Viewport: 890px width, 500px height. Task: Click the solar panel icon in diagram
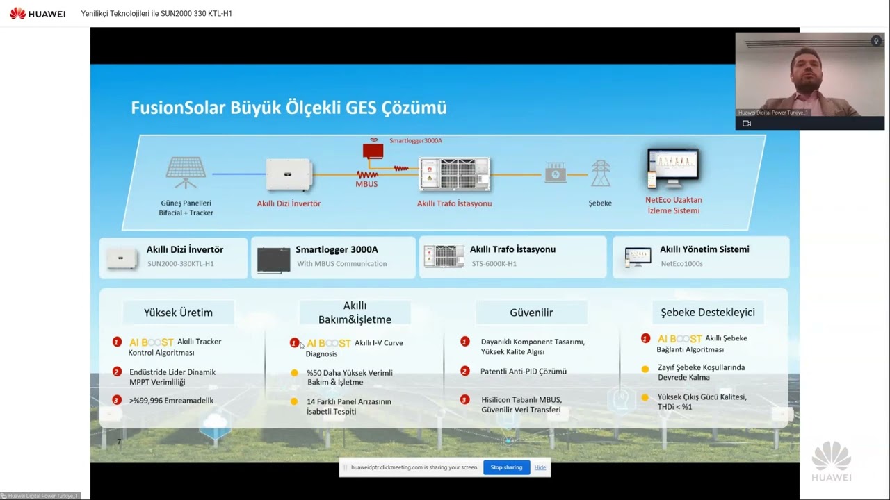tap(186, 174)
